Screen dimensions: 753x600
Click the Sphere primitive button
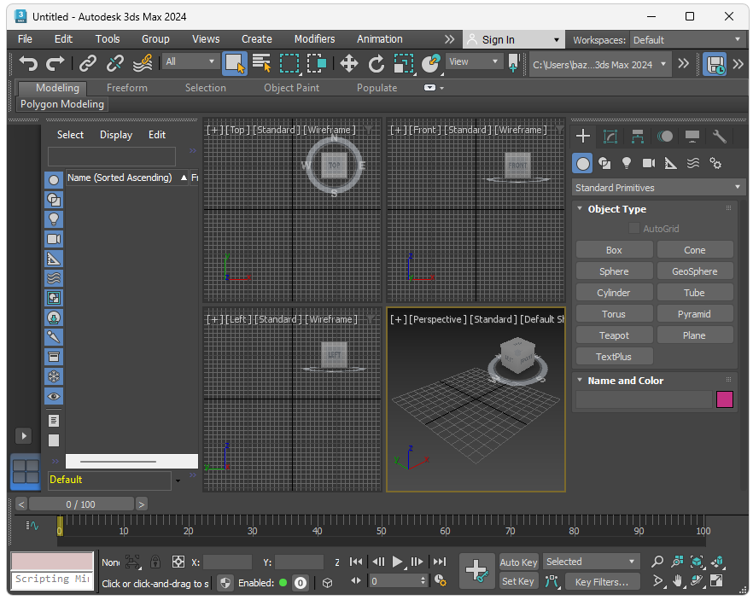pos(614,271)
